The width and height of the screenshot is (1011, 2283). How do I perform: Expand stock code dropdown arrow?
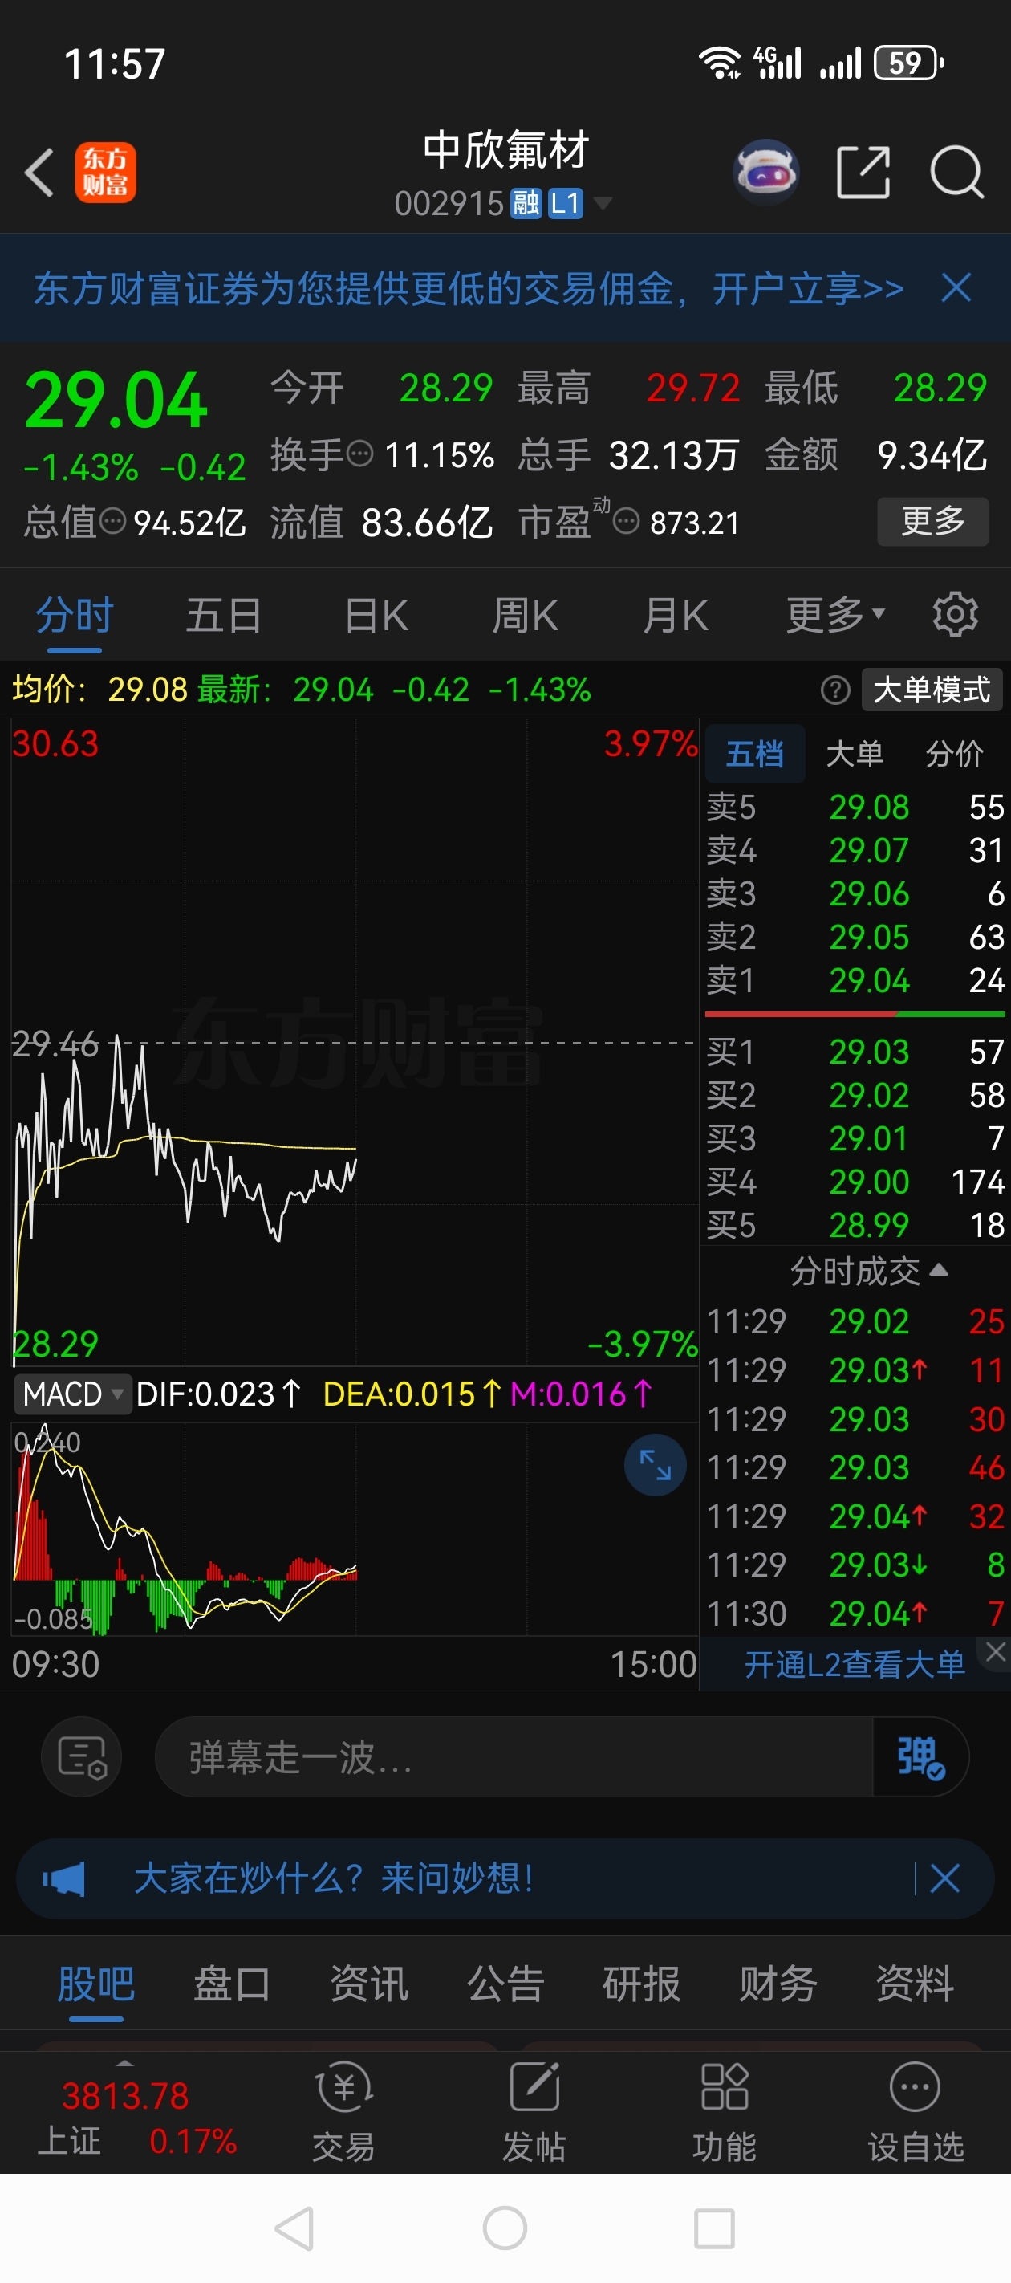(603, 204)
